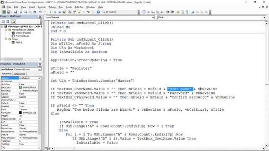The image size is (269, 151).
Task: Click the Properties list scroll down arrow
Action: [39, 148]
